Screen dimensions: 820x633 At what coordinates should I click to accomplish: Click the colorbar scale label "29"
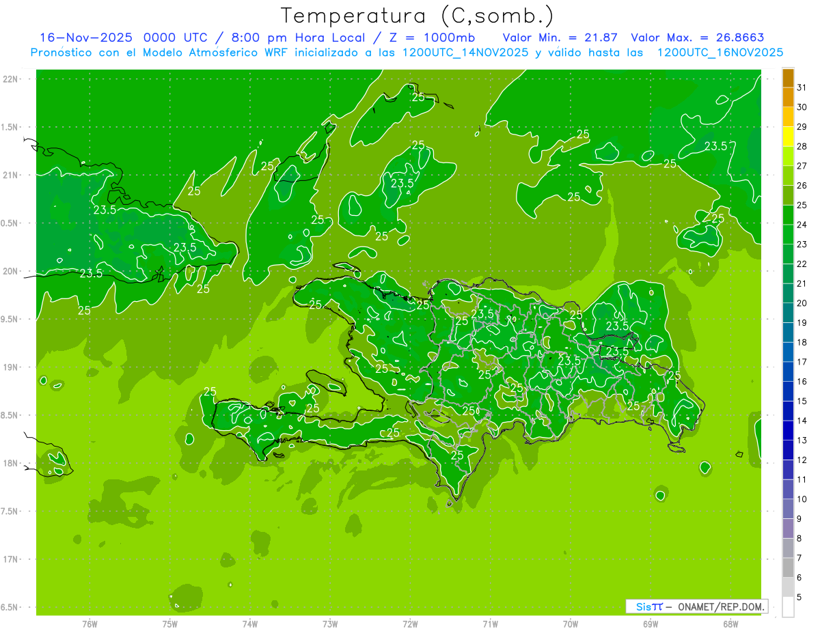pyautogui.click(x=802, y=126)
